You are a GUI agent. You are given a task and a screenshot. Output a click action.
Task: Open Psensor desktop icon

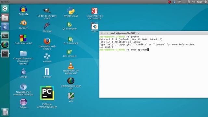point(47,71)
